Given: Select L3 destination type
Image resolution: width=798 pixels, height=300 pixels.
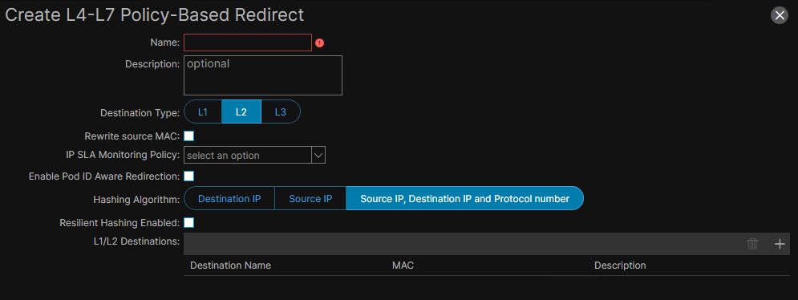Looking at the screenshot, I should coord(281,111).
